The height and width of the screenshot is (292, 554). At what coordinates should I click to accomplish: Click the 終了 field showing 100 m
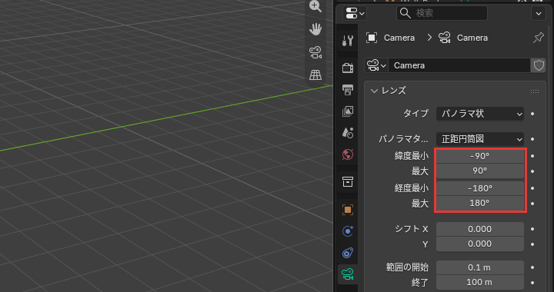480,283
